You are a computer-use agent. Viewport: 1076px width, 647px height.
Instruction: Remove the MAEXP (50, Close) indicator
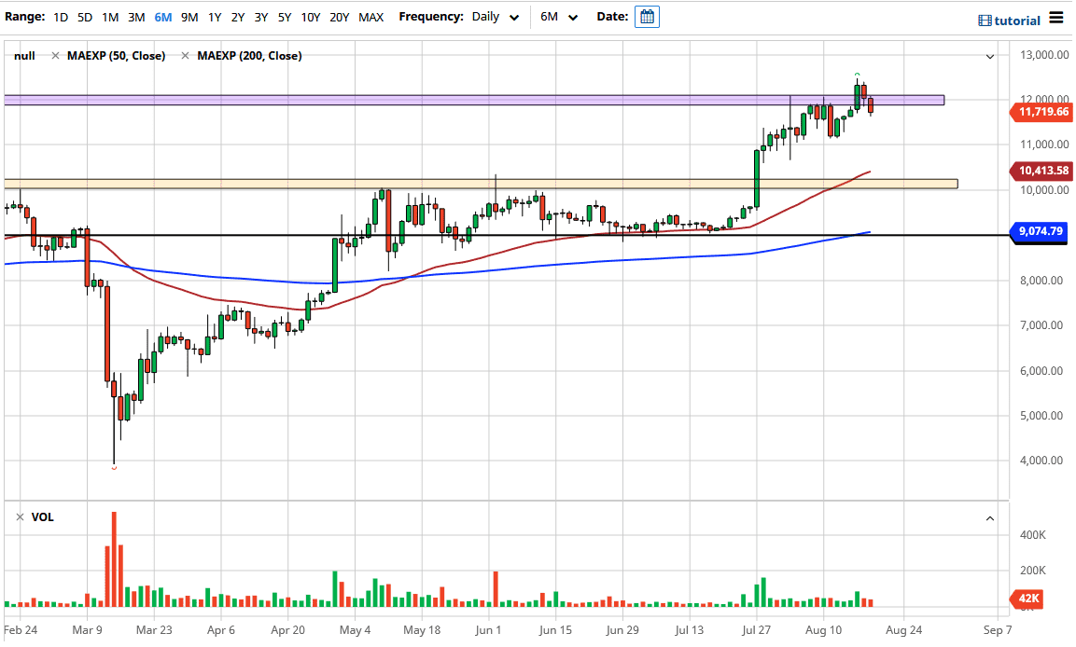pos(56,56)
